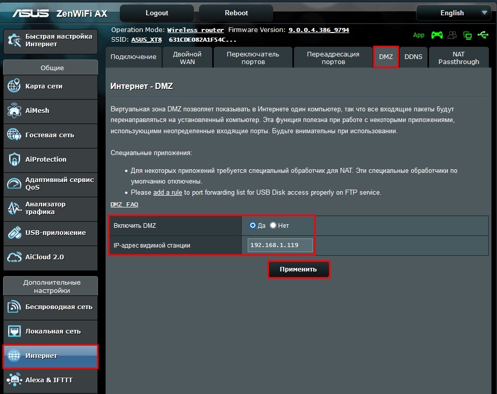
Task: Click the green gamepad icon in header
Action: point(437,35)
